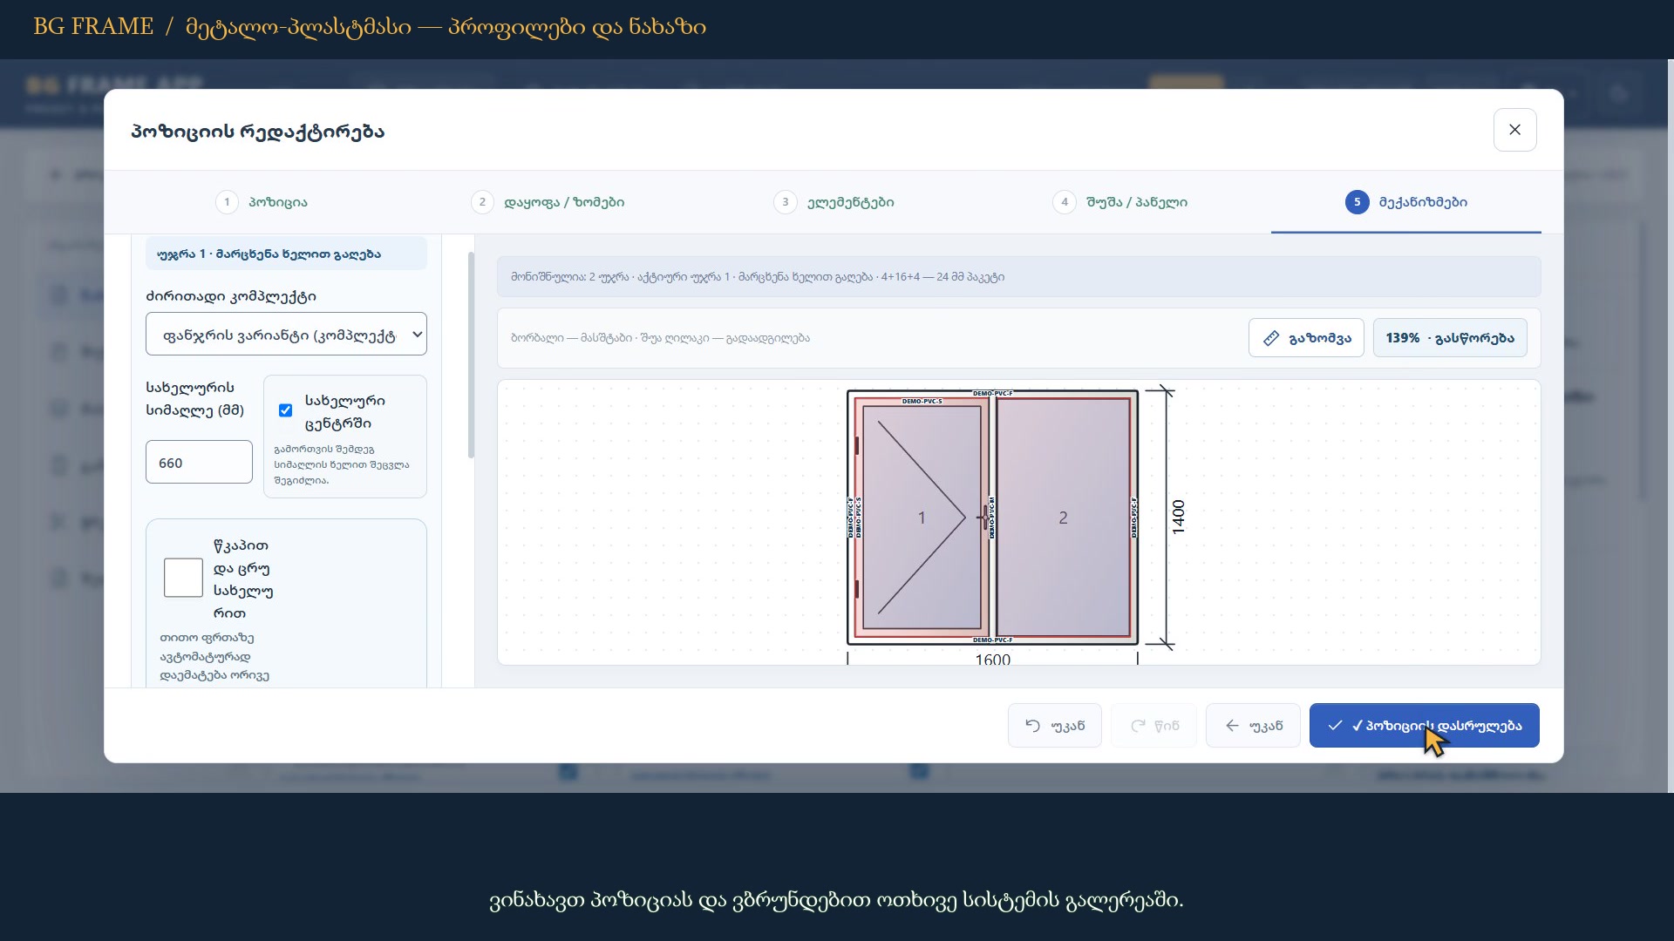
Task: Click the left panel vertical scrollbar
Action: (x=472, y=355)
